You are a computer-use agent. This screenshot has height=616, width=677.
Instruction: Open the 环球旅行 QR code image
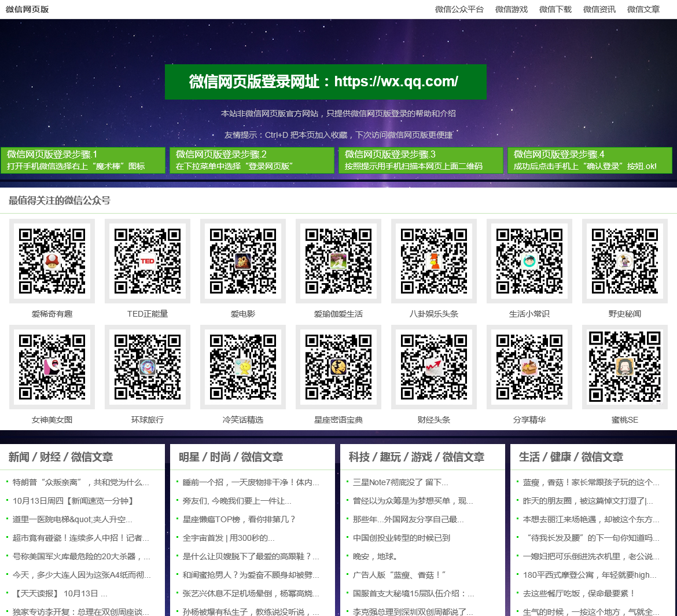147,366
